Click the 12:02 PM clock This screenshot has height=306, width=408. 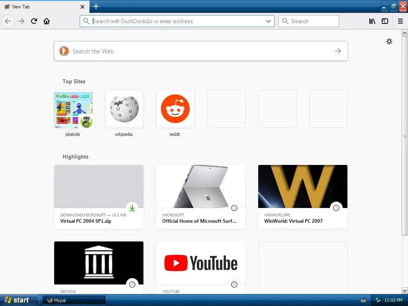[x=393, y=300]
